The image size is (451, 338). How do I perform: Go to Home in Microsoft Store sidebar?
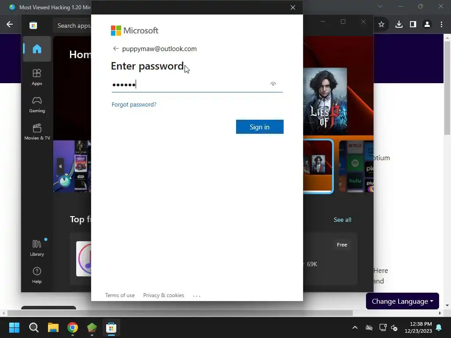pyautogui.click(x=37, y=49)
